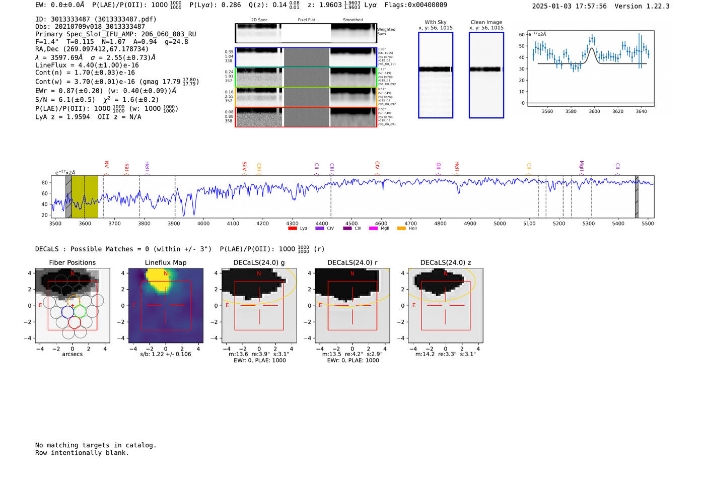The image size is (705, 480).
Task: Click the orange-framed 2D spectrum row
Action: pyautogui.click(x=306, y=97)
